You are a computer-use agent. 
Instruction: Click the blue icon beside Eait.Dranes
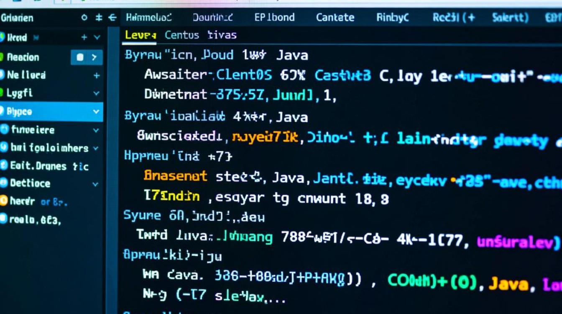click(4, 165)
